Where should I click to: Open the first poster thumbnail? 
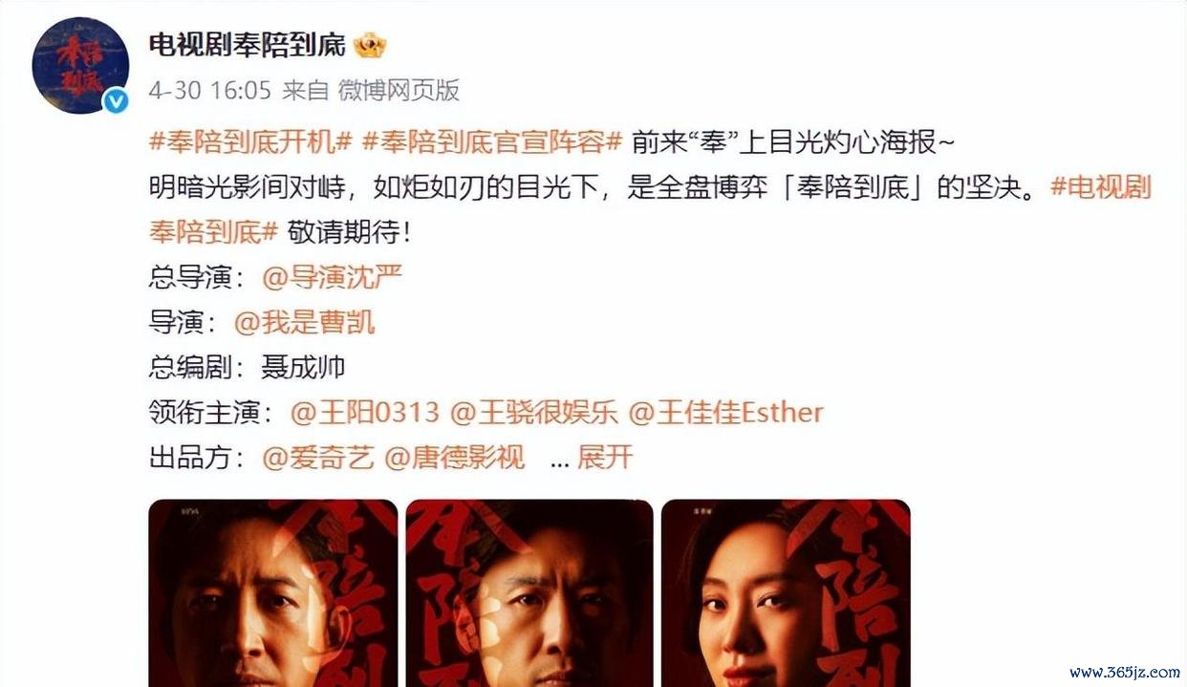(273, 592)
